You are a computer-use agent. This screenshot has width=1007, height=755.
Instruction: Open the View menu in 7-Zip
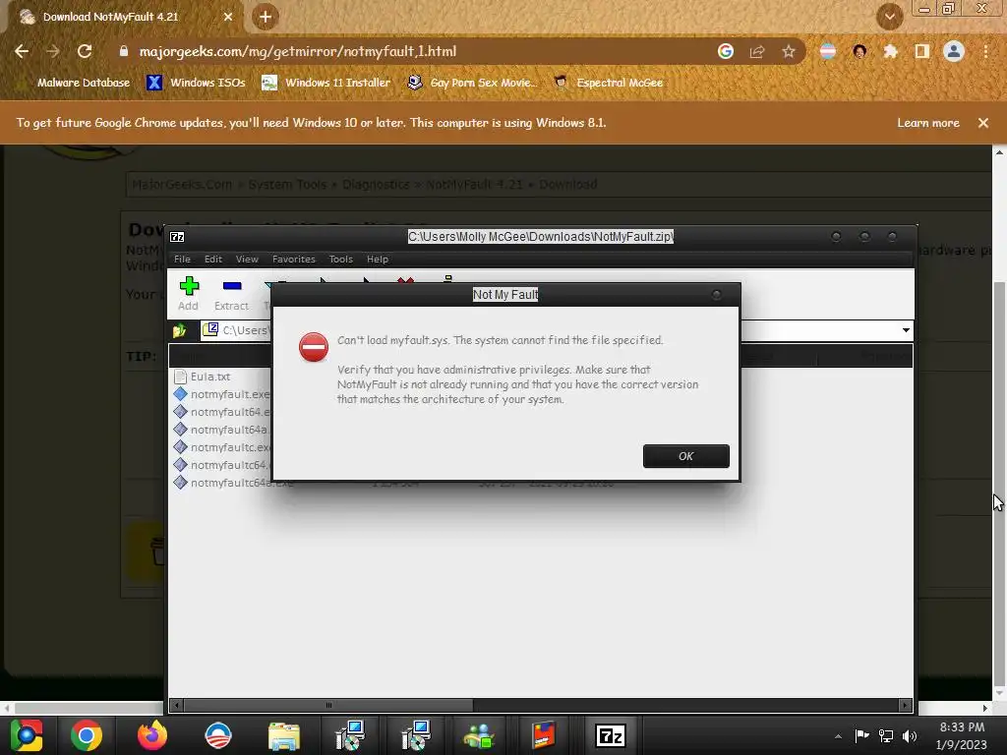tap(247, 260)
